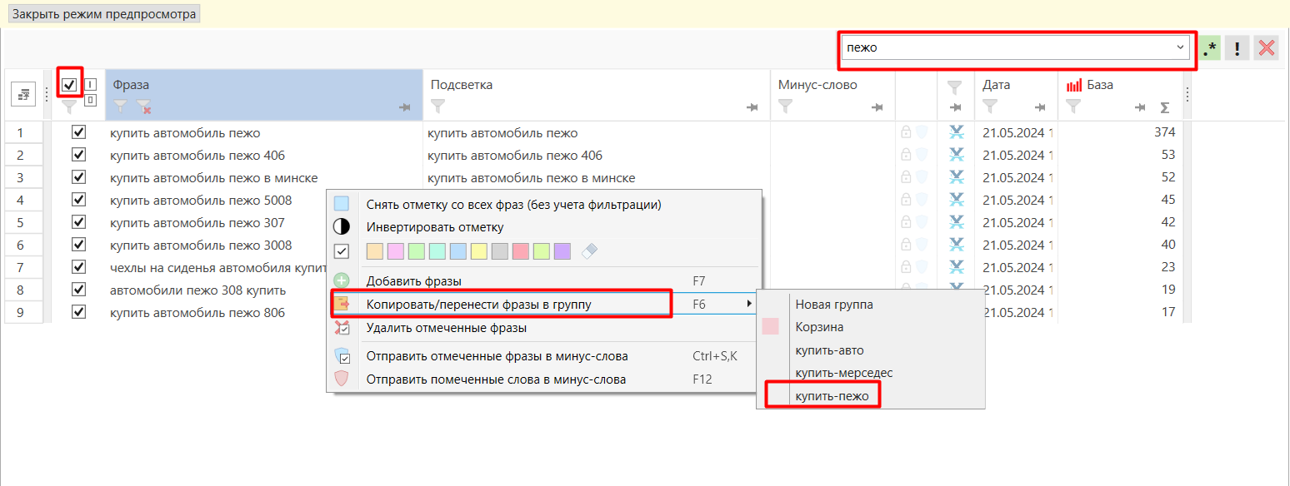Click filter funnel in Минус-слово column
Viewport: 1290px width, 486px height.
[x=785, y=107]
